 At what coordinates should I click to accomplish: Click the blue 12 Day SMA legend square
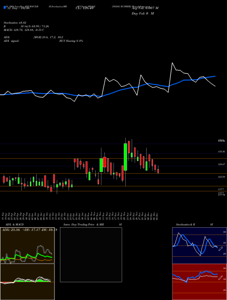click(x=5, y=8)
